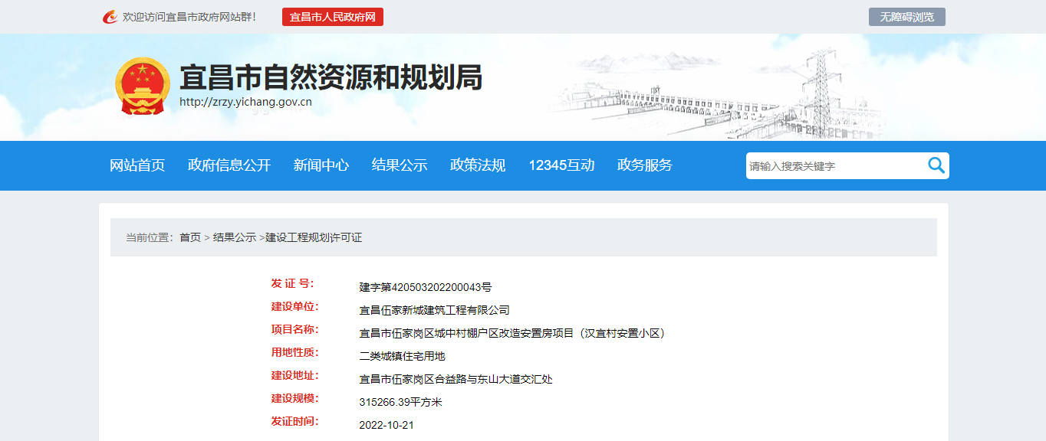The height and width of the screenshot is (441, 1046).
Task: Click the national emblem logo
Action: [142, 86]
